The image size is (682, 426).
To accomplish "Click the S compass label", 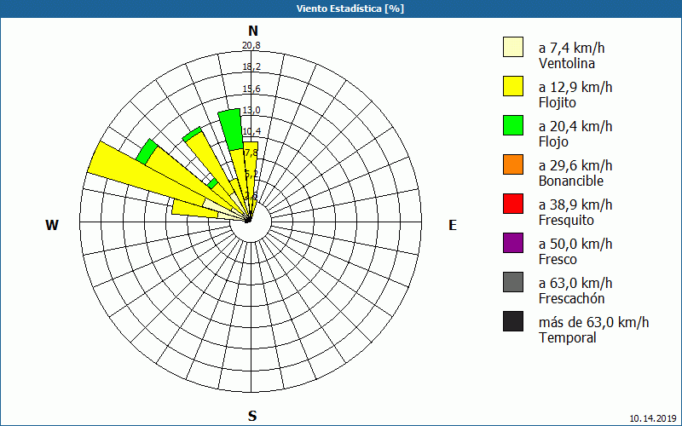I will [x=252, y=416].
